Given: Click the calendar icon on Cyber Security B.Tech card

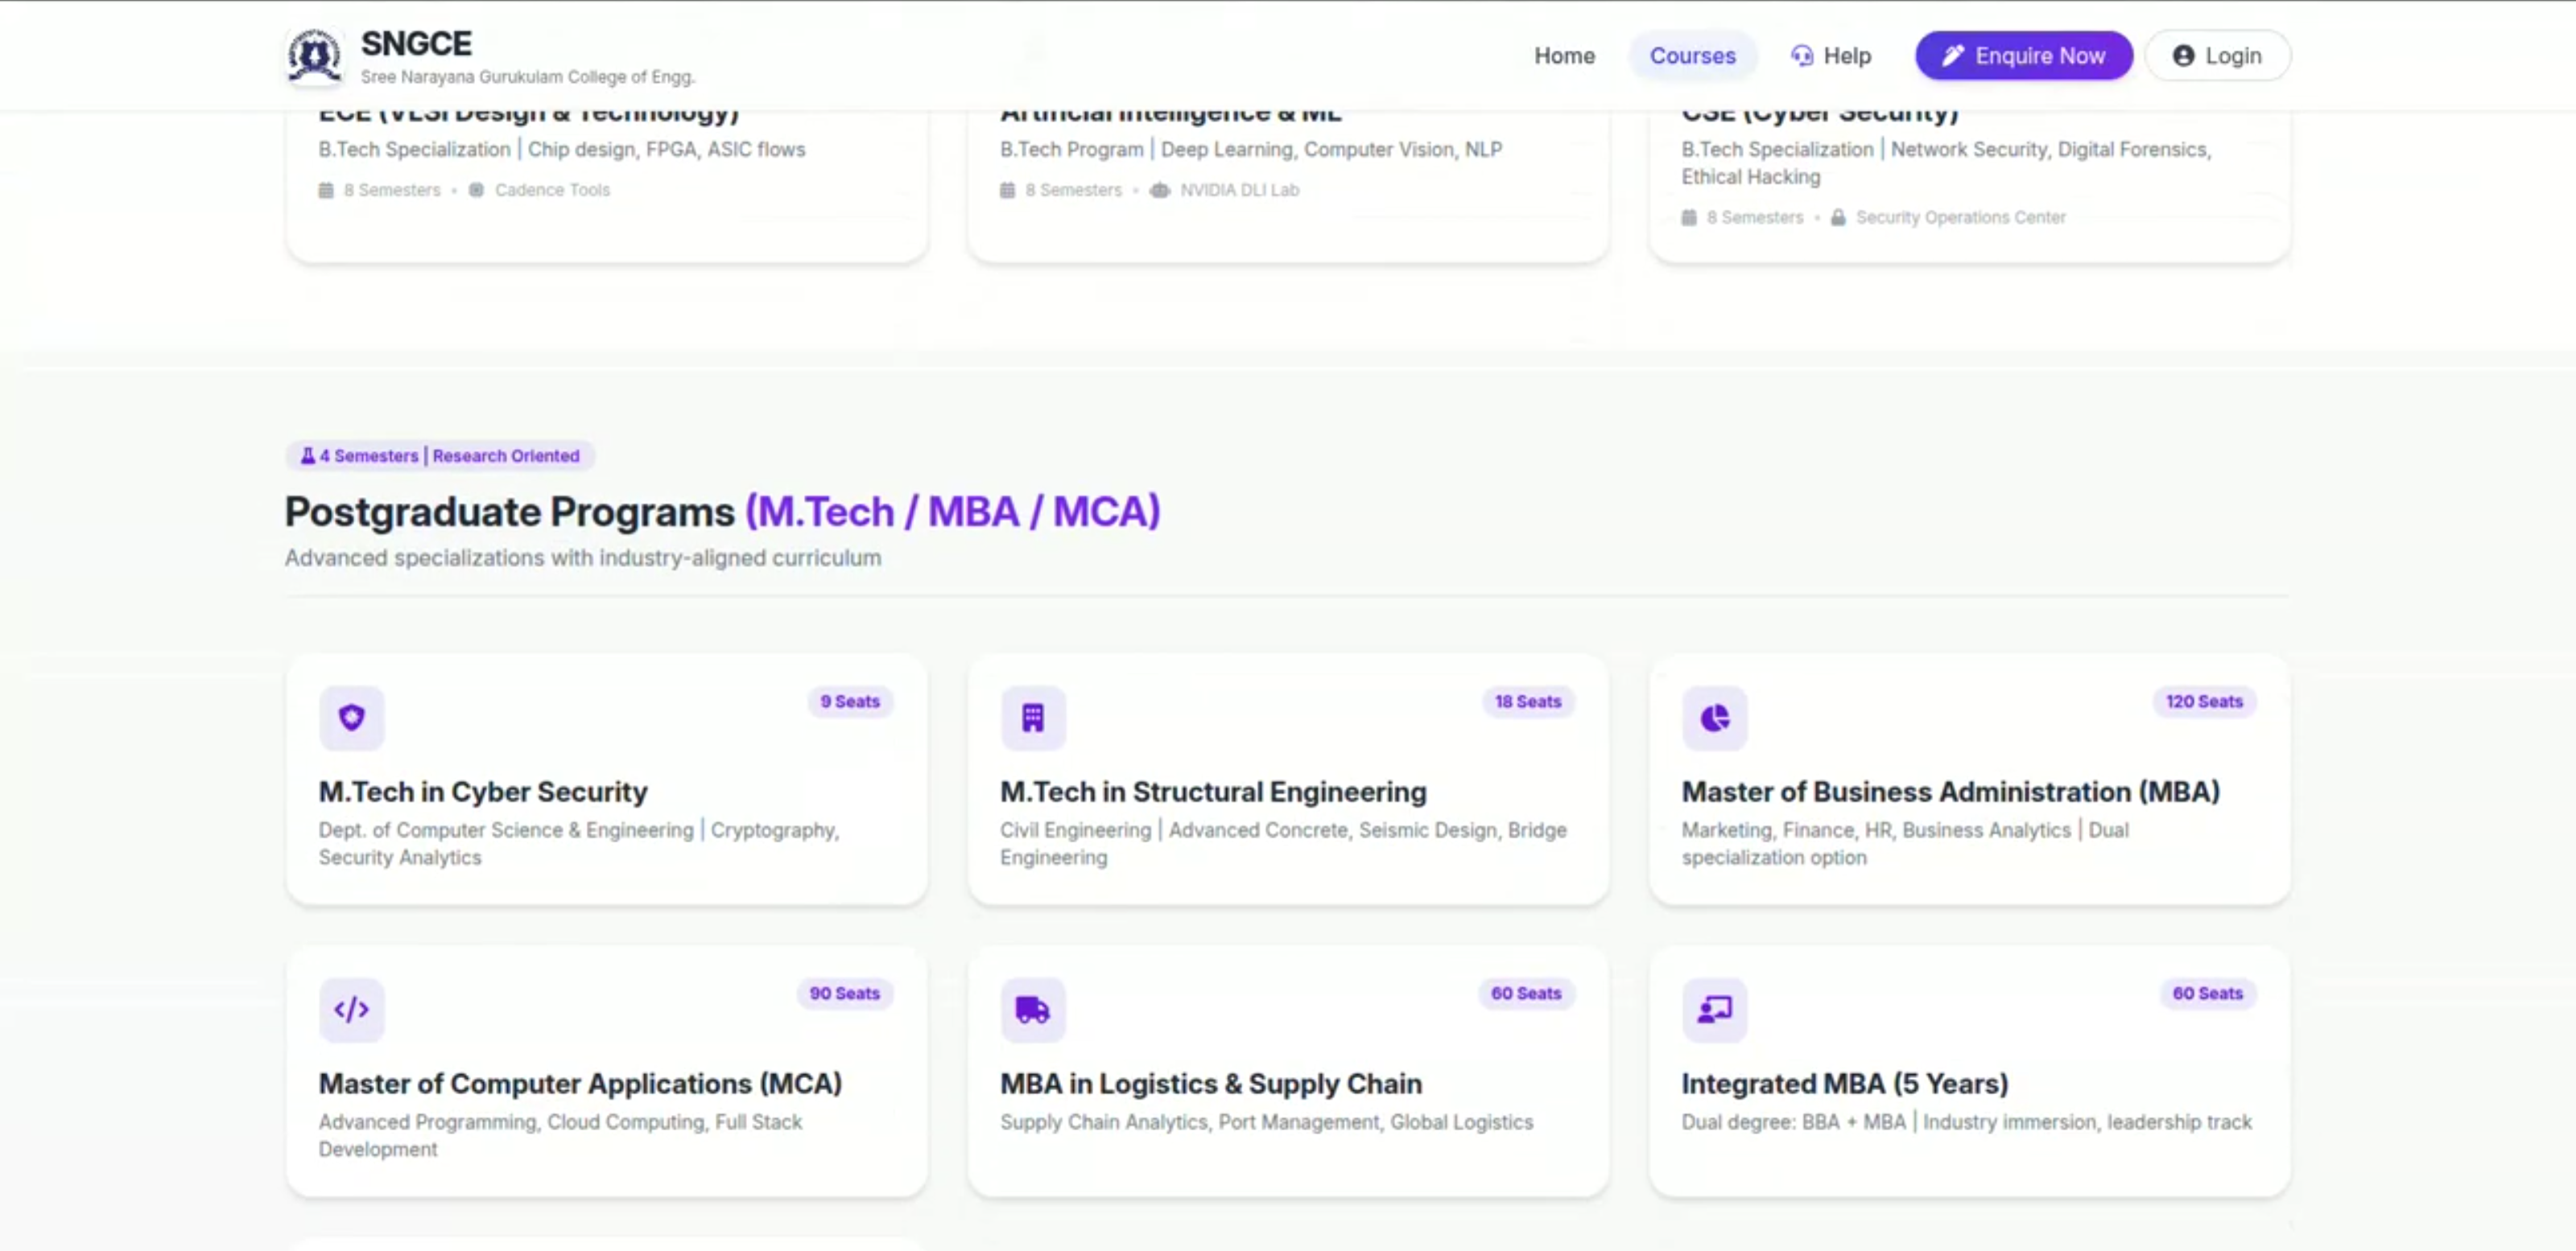Looking at the screenshot, I should click(x=1689, y=217).
